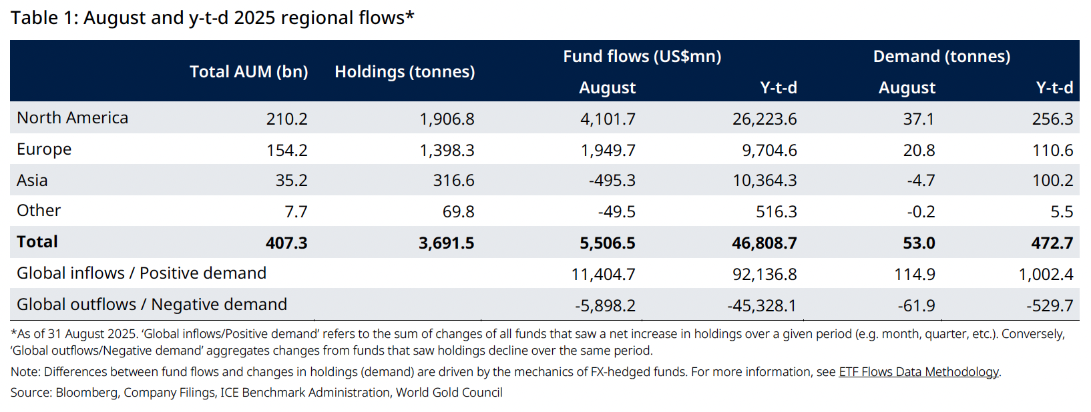Click Asia's August fund flow cell -495.3
This screenshot has width=1091, height=412.
point(612,181)
